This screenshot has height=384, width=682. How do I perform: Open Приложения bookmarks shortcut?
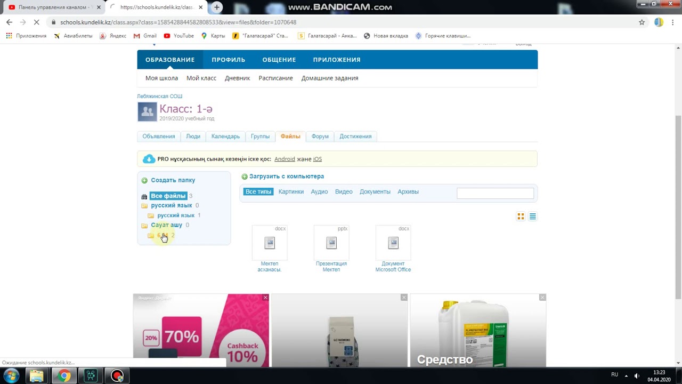(26, 36)
